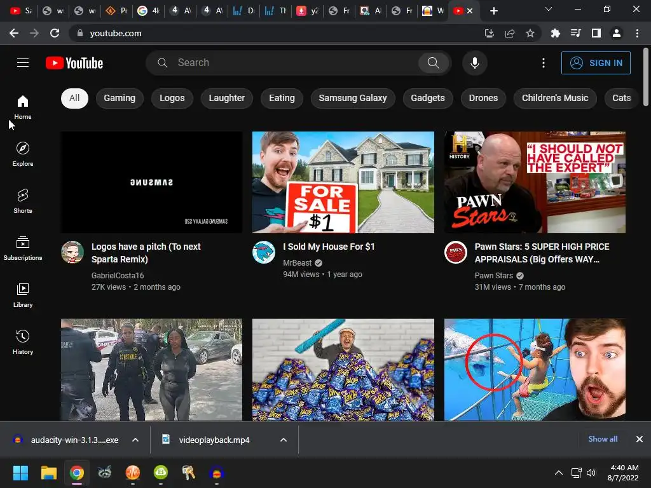Click Show all downloads

603,439
